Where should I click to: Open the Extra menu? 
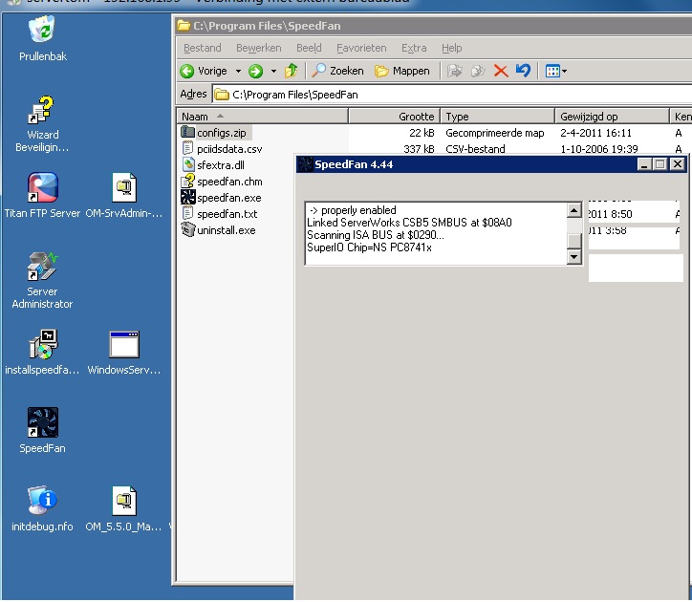(x=414, y=48)
